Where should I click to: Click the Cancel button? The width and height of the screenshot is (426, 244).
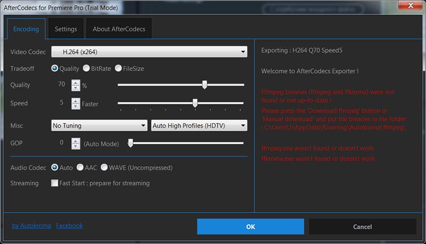(363, 226)
